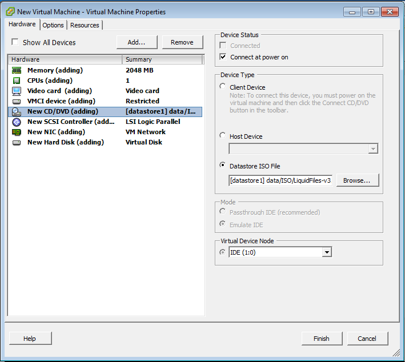Click the VM Network summary value
This screenshot has width=405, height=362.
[146, 132]
